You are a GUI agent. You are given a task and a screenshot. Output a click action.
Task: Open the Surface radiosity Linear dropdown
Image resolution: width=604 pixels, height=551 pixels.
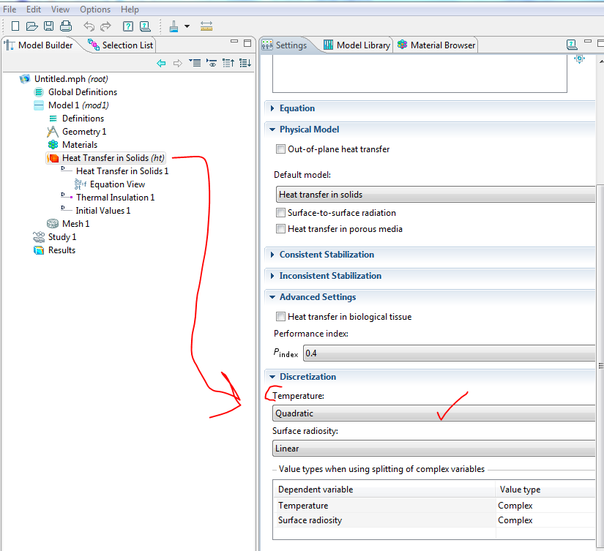tap(433, 449)
